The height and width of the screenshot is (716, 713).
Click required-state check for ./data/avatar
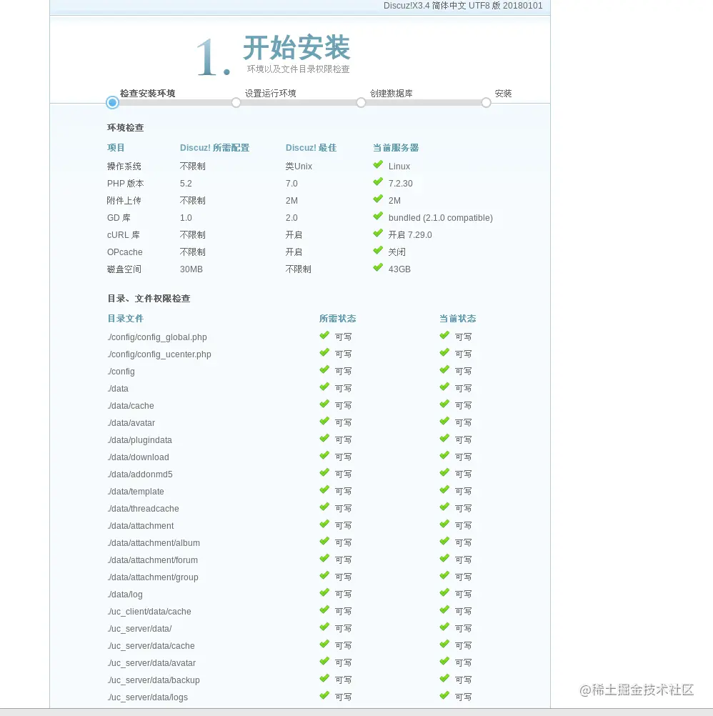pos(324,421)
